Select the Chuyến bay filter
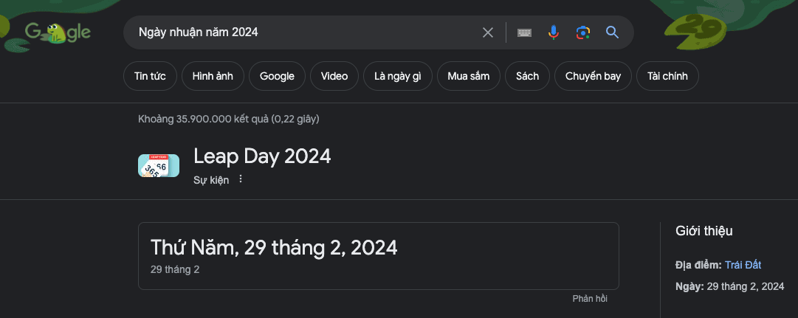 [593, 76]
